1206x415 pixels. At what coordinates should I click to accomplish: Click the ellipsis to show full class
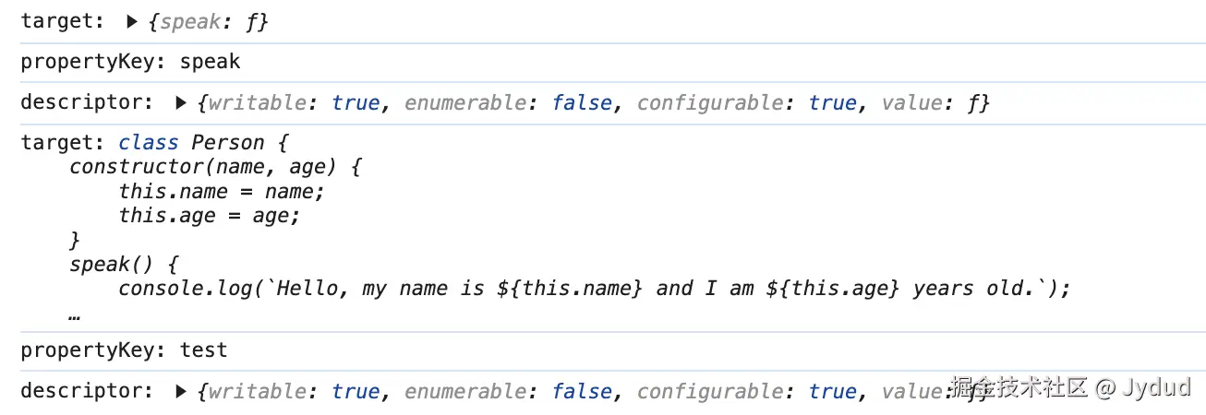click(75, 314)
